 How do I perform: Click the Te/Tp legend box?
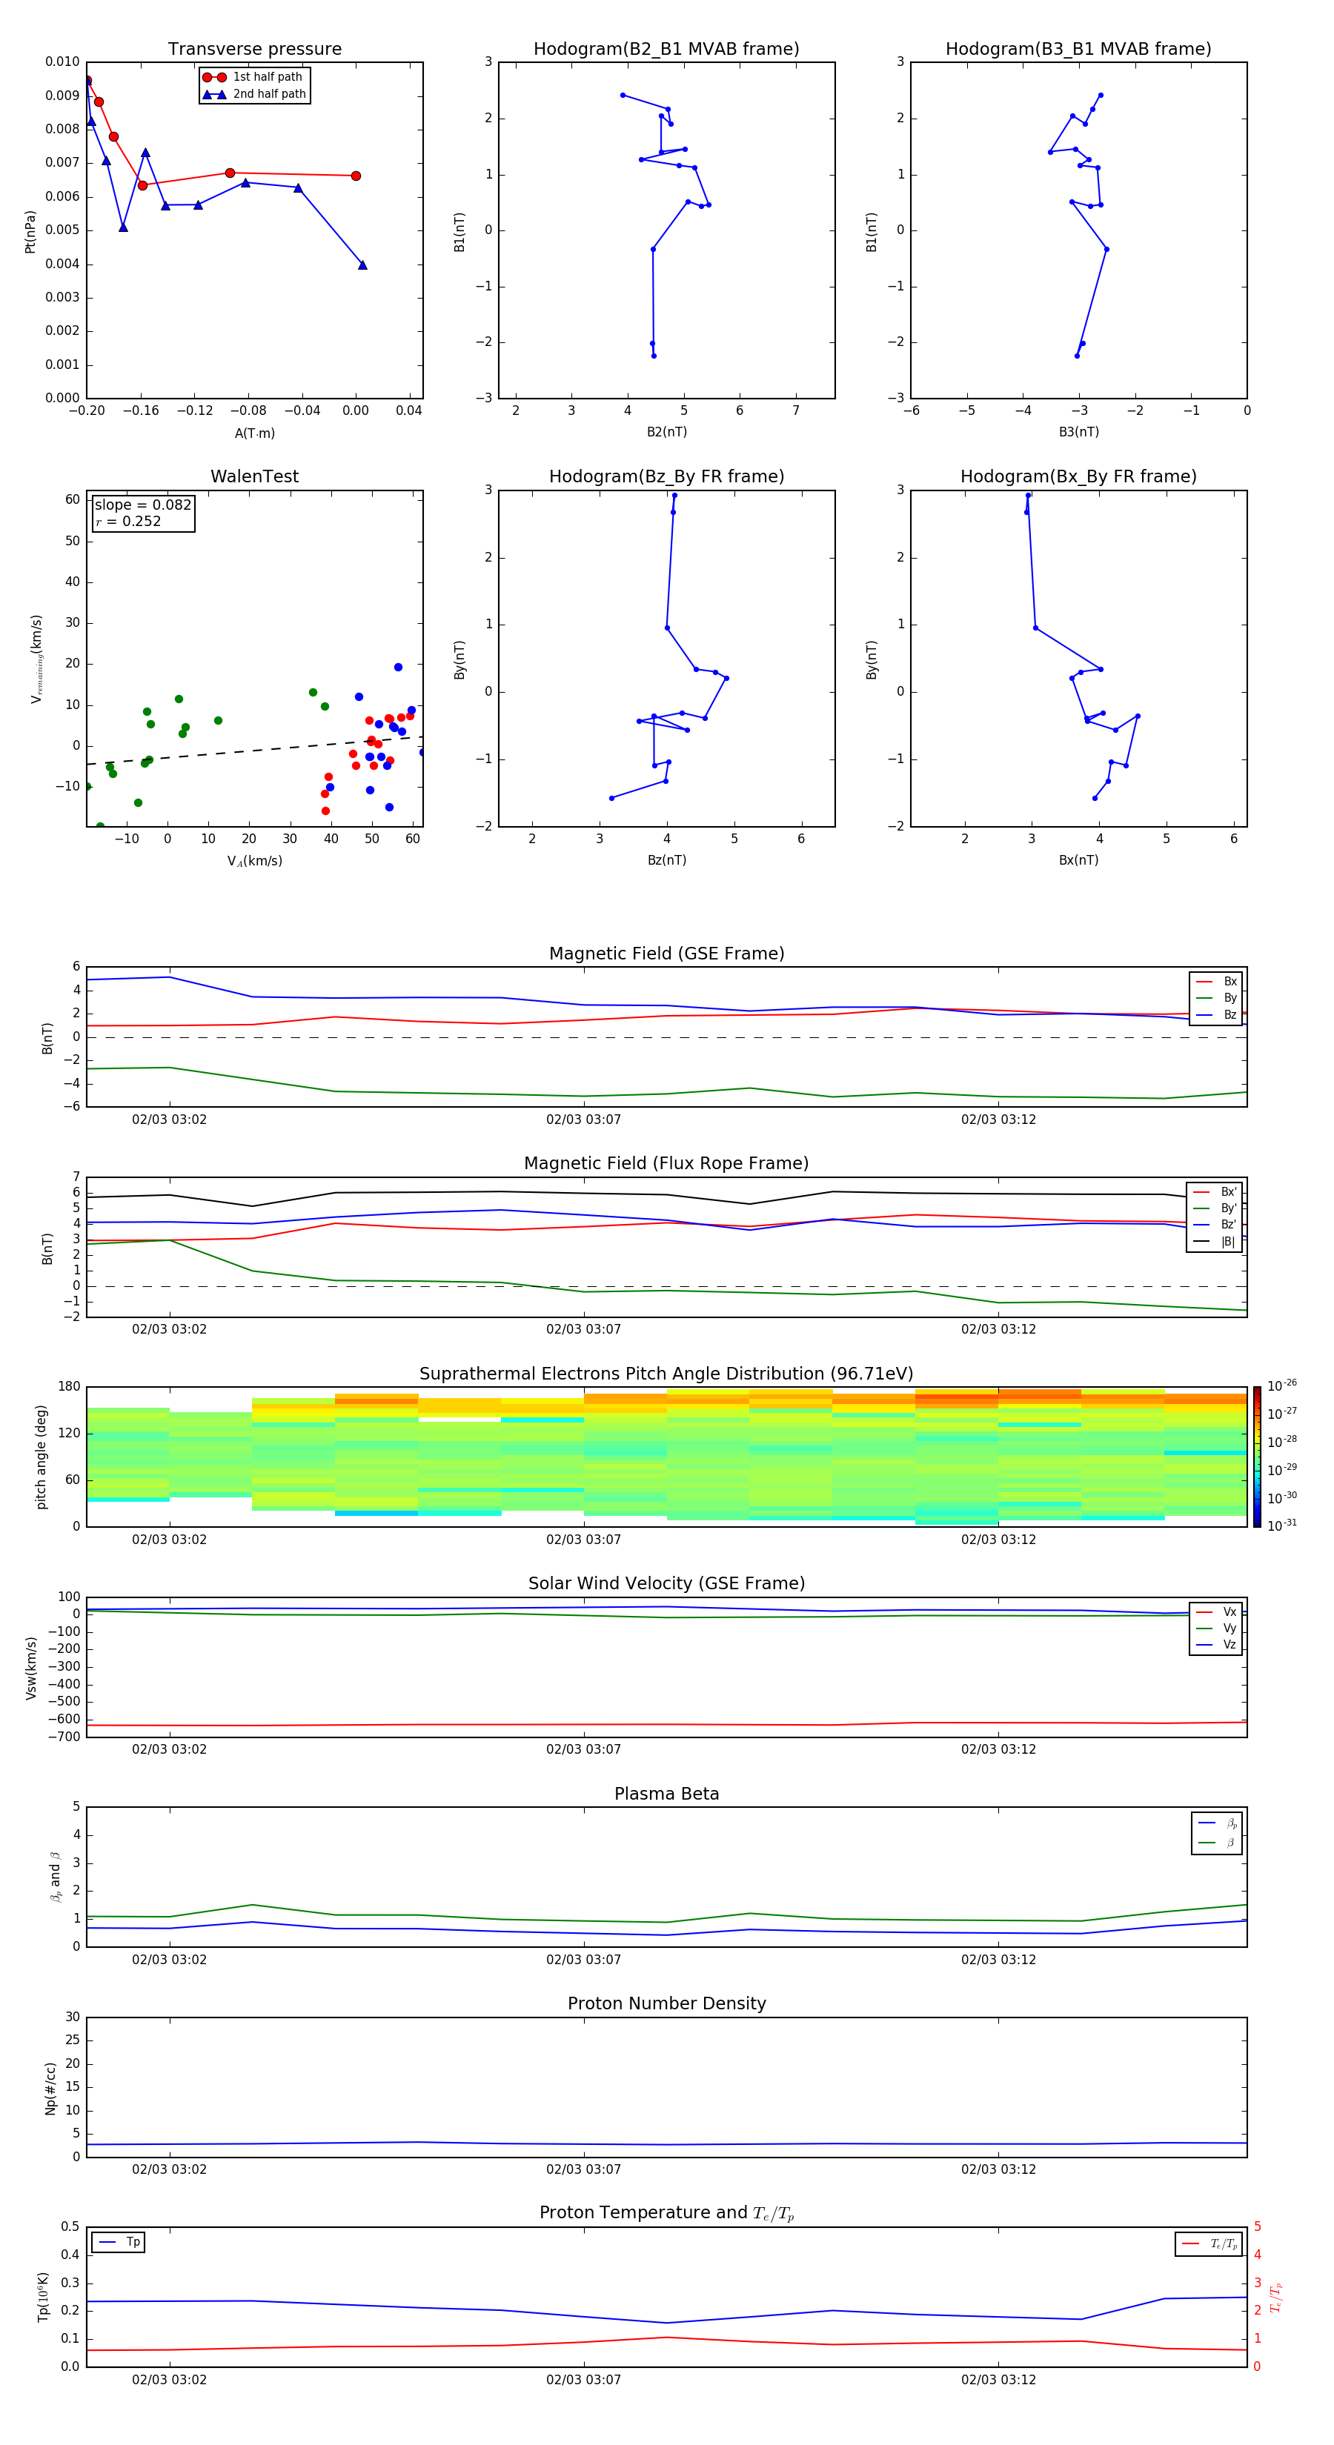click(x=1209, y=2243)
